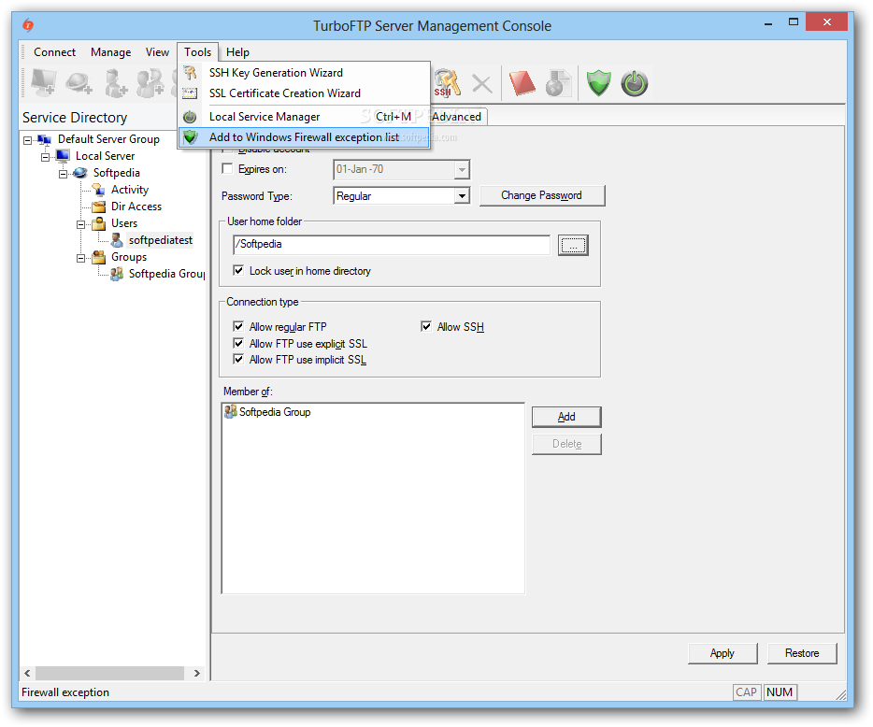Click the TurboFTP app icon in title bar
Viewport: 873px width, 727px height.
pyautogui.click(x=28, y=25)
